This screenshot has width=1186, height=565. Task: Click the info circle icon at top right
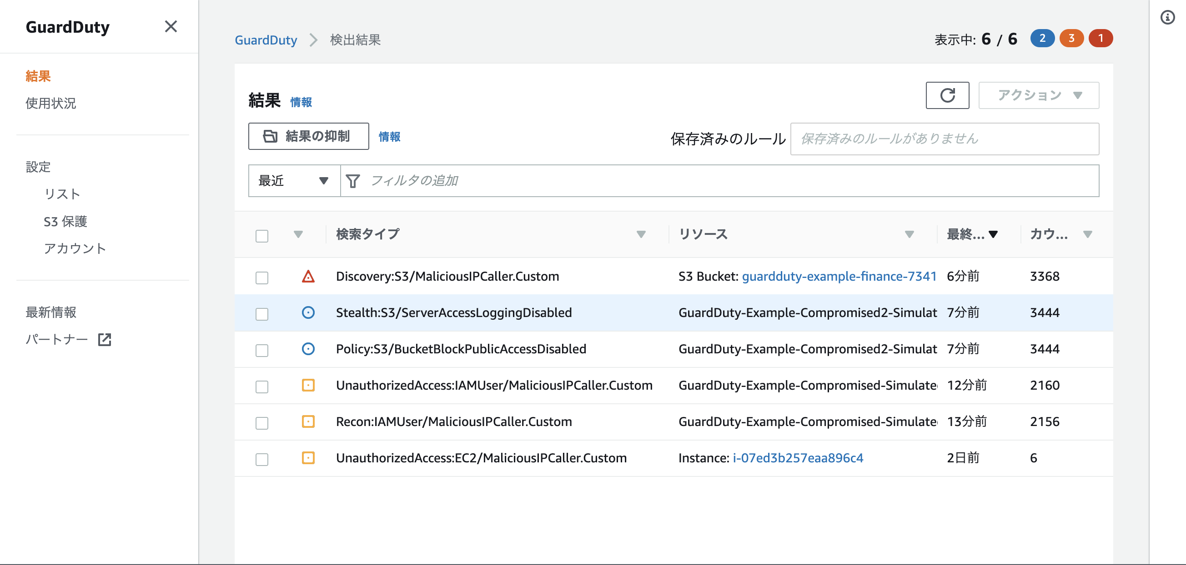pyautogui.click(x=1168, y=17)
